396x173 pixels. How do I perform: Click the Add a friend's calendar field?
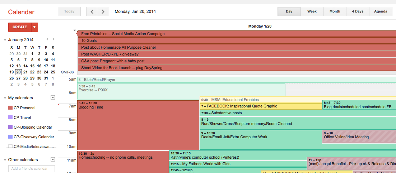tap(32, 168)
